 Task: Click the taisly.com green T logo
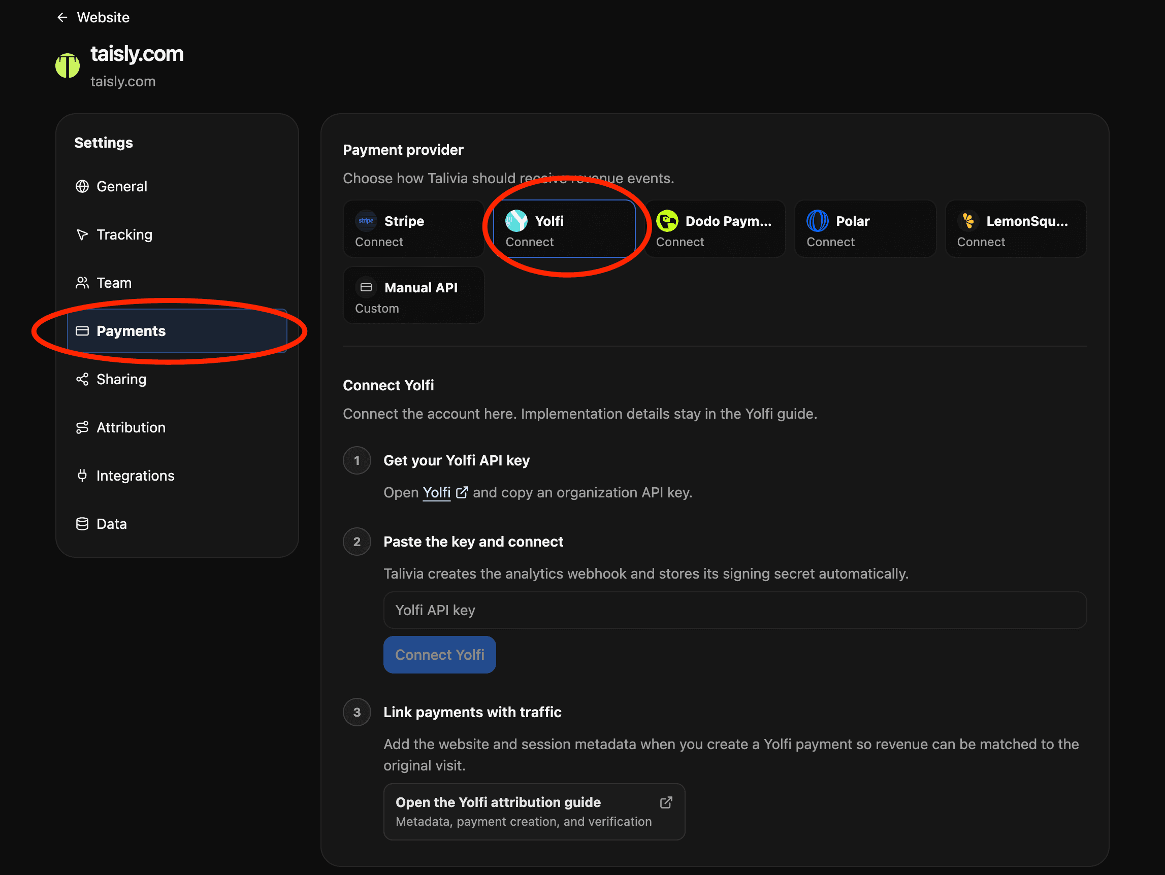[x=68, y=66]
